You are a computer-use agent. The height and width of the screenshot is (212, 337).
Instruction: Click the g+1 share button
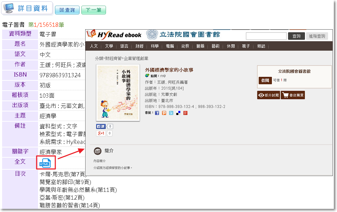101,133
